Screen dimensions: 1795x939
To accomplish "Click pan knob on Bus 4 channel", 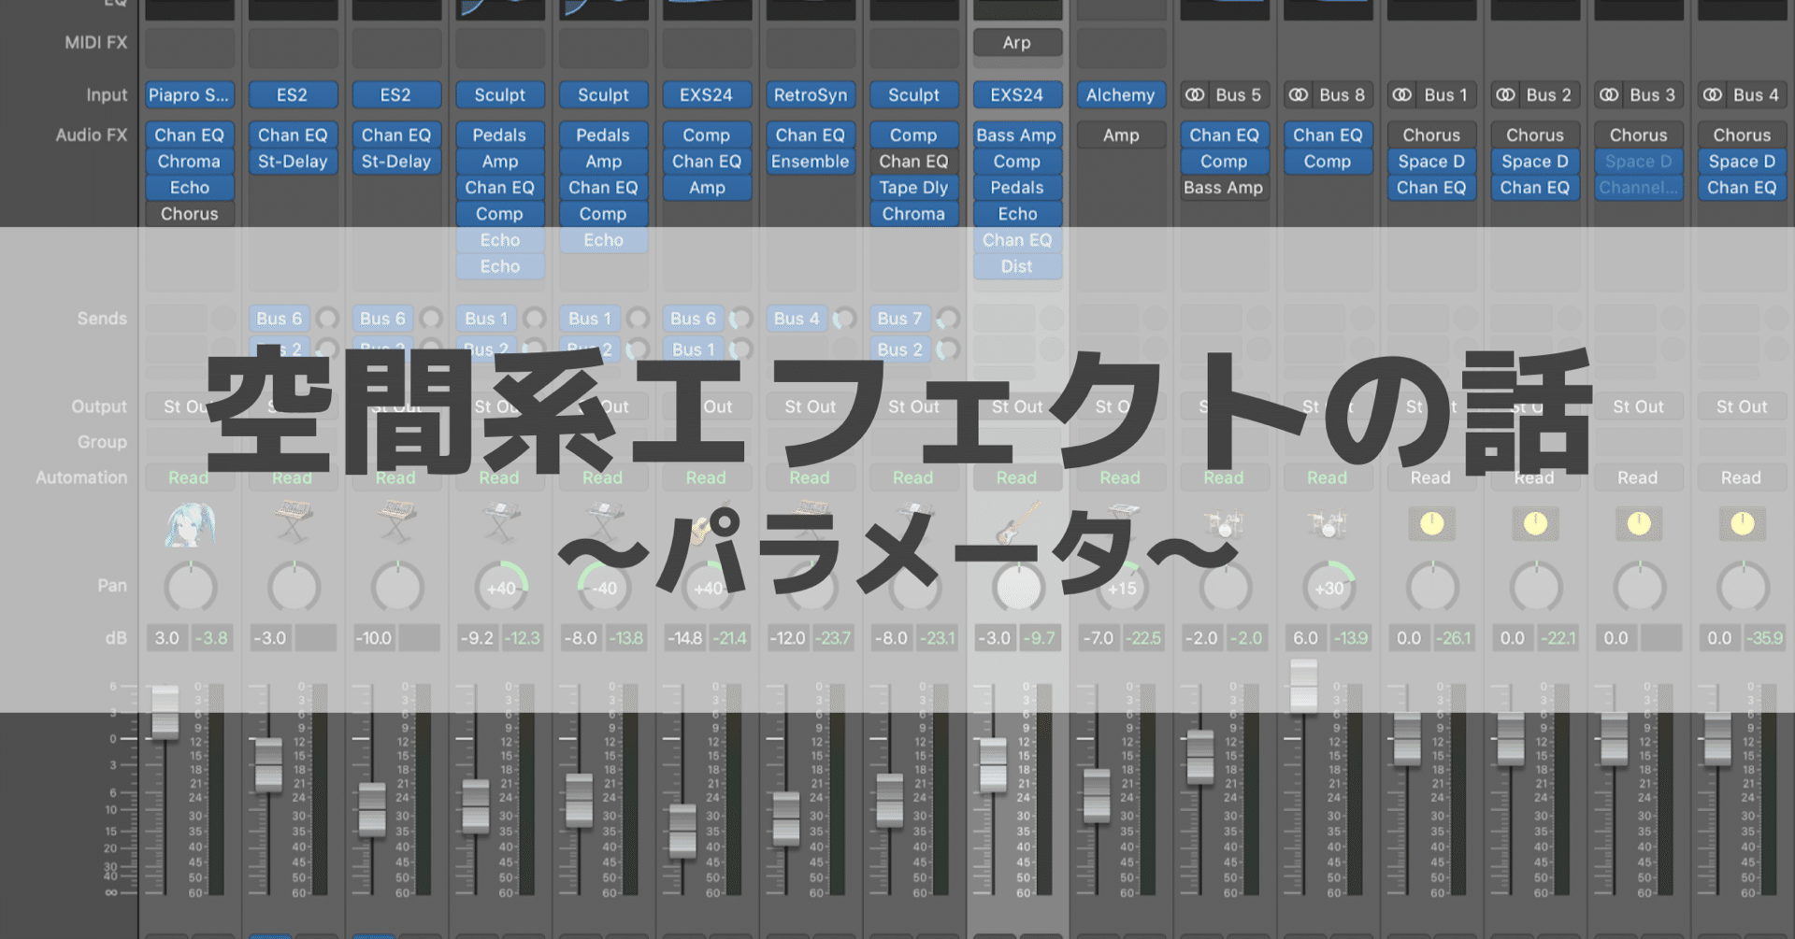I will 1743,588.
